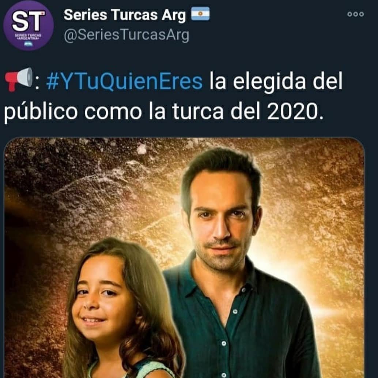Click the words 'la elegida del'
This screenshot has height=378, width=378.
pos(276,80)
